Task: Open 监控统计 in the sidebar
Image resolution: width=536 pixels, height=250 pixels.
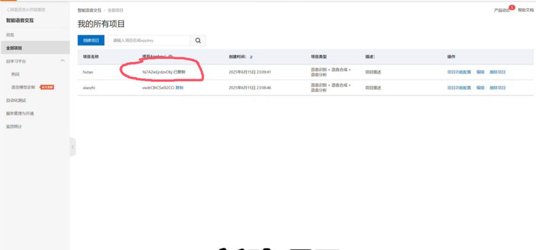Action: tap(14, 127)
